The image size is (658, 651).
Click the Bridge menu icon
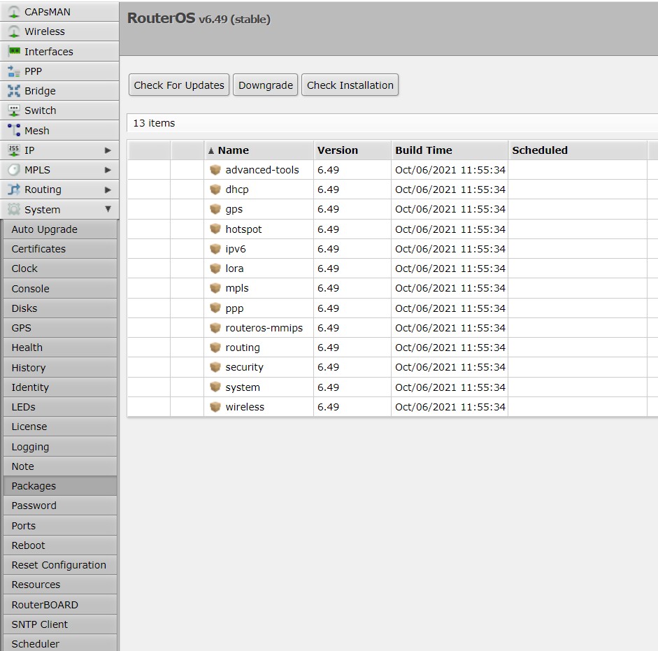[14, 91]
